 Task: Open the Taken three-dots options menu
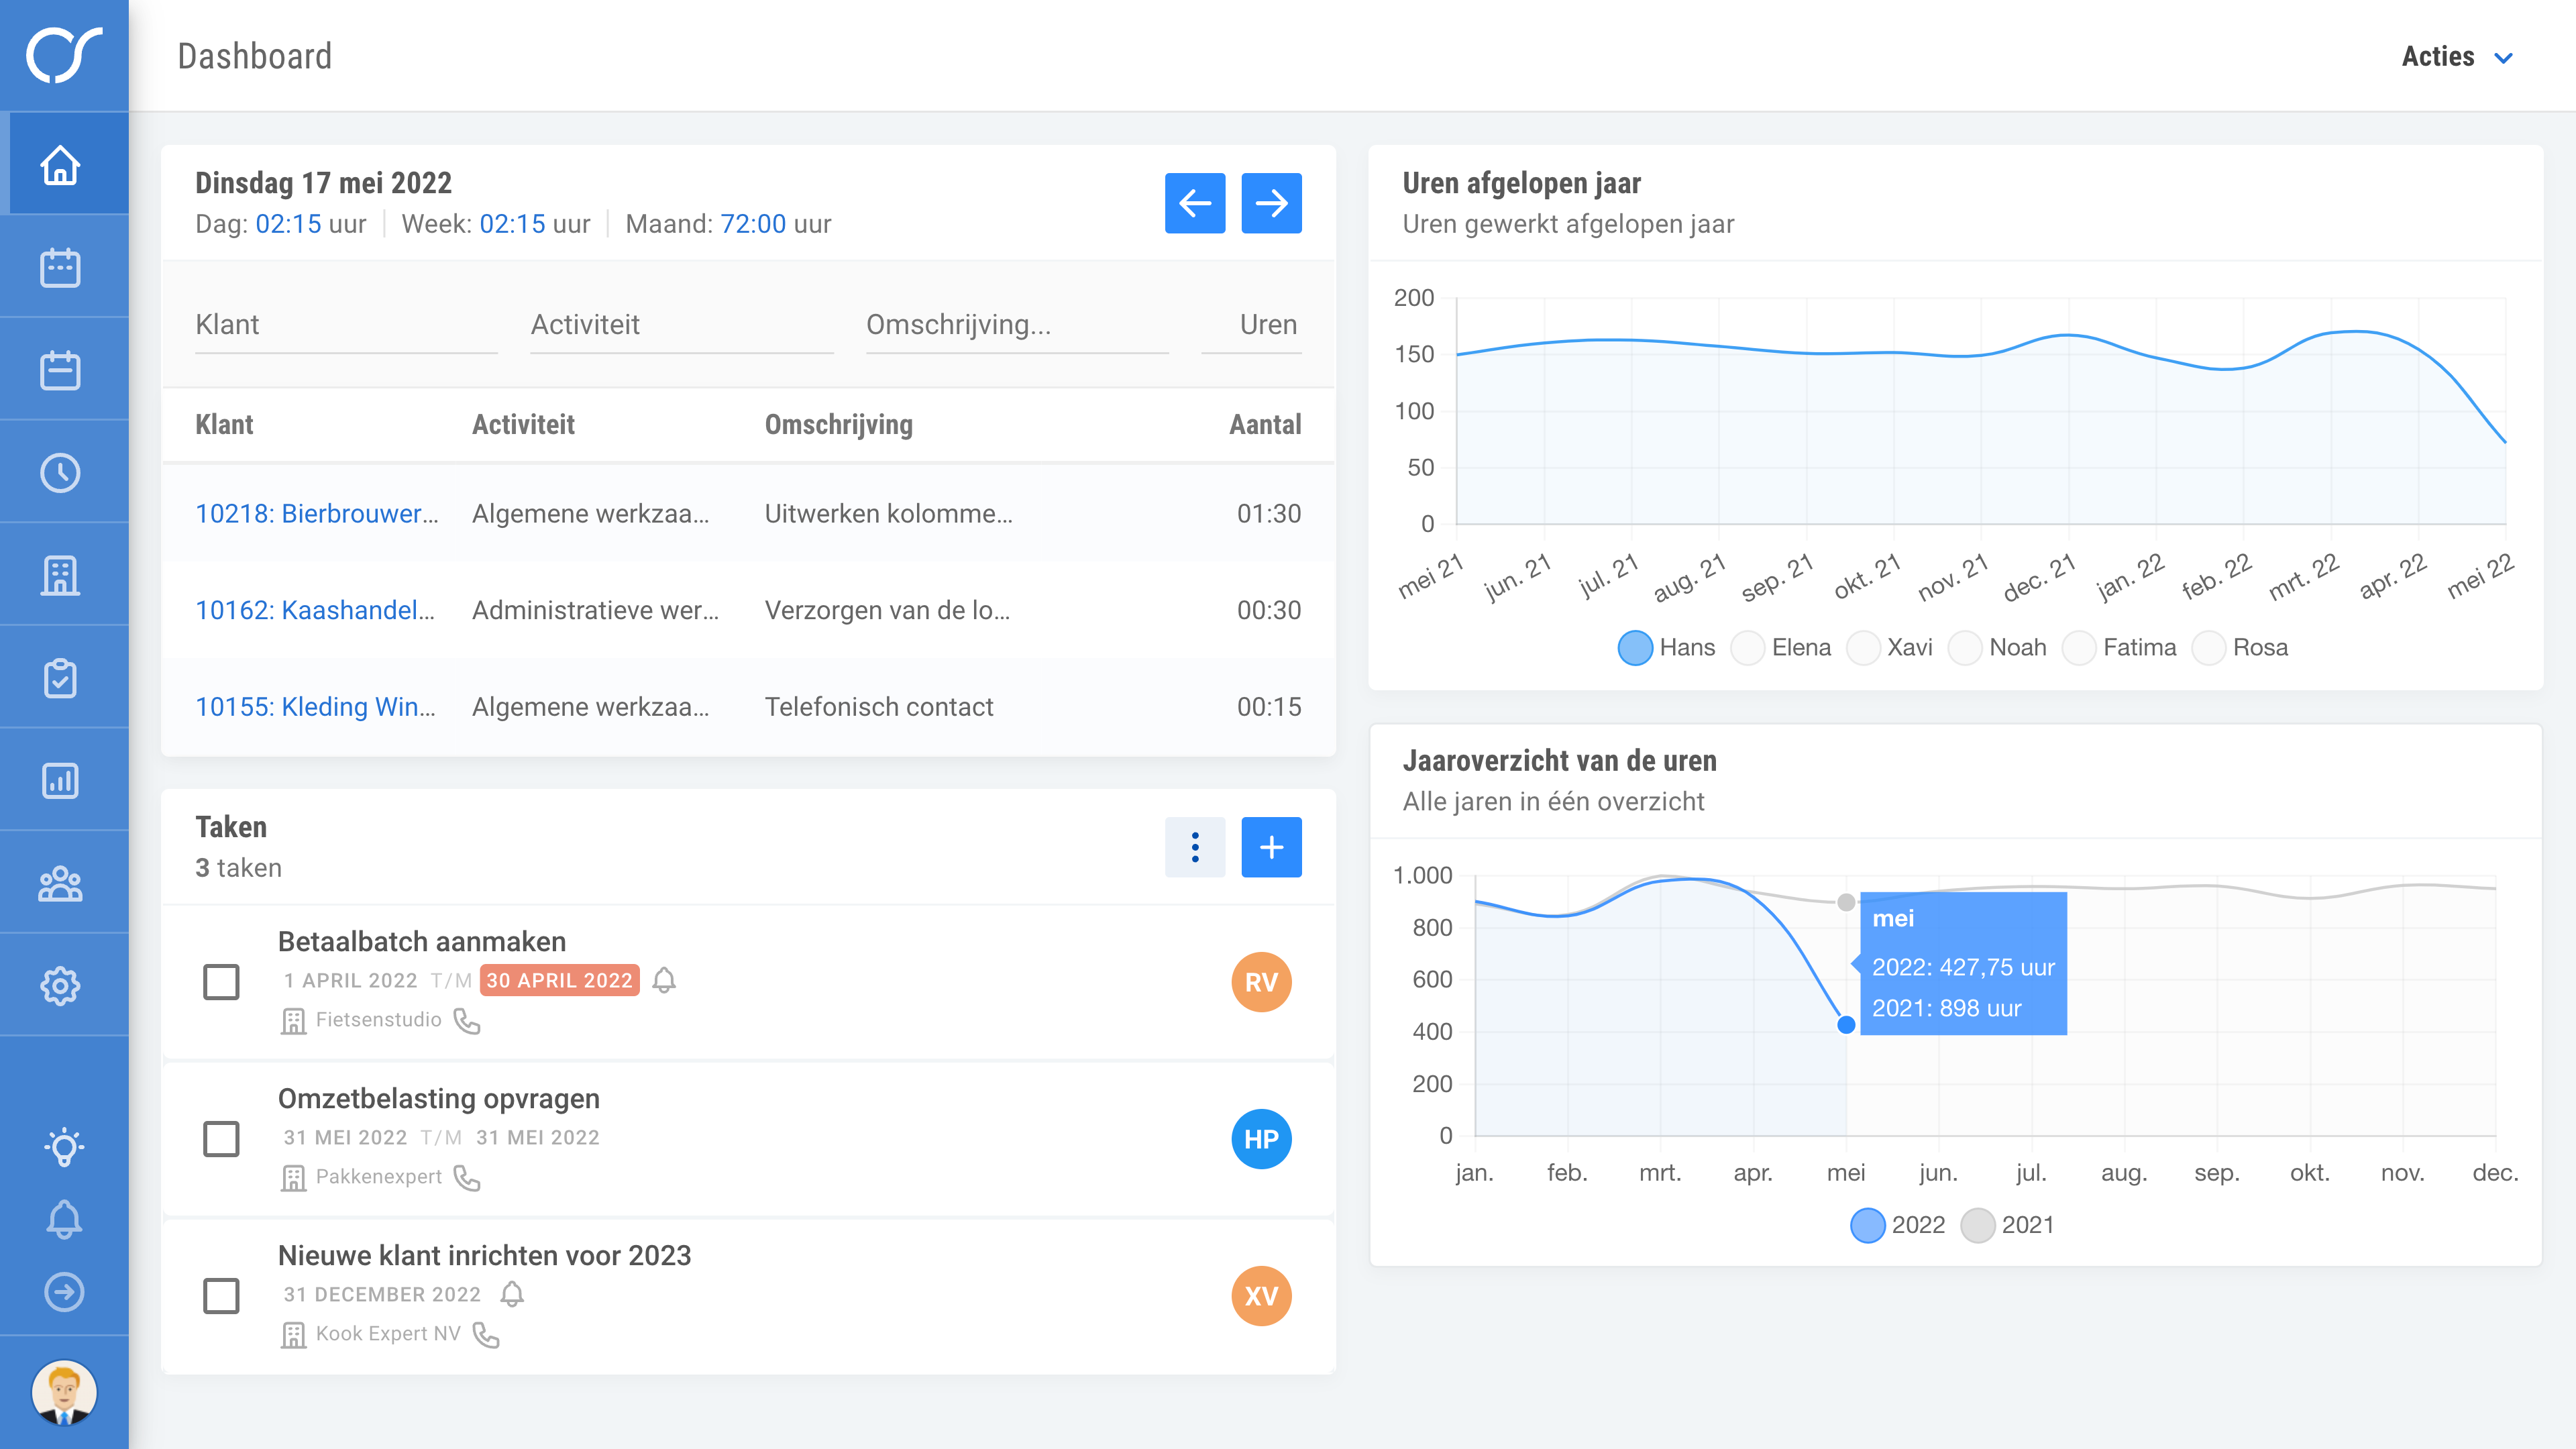(1194, 848)
